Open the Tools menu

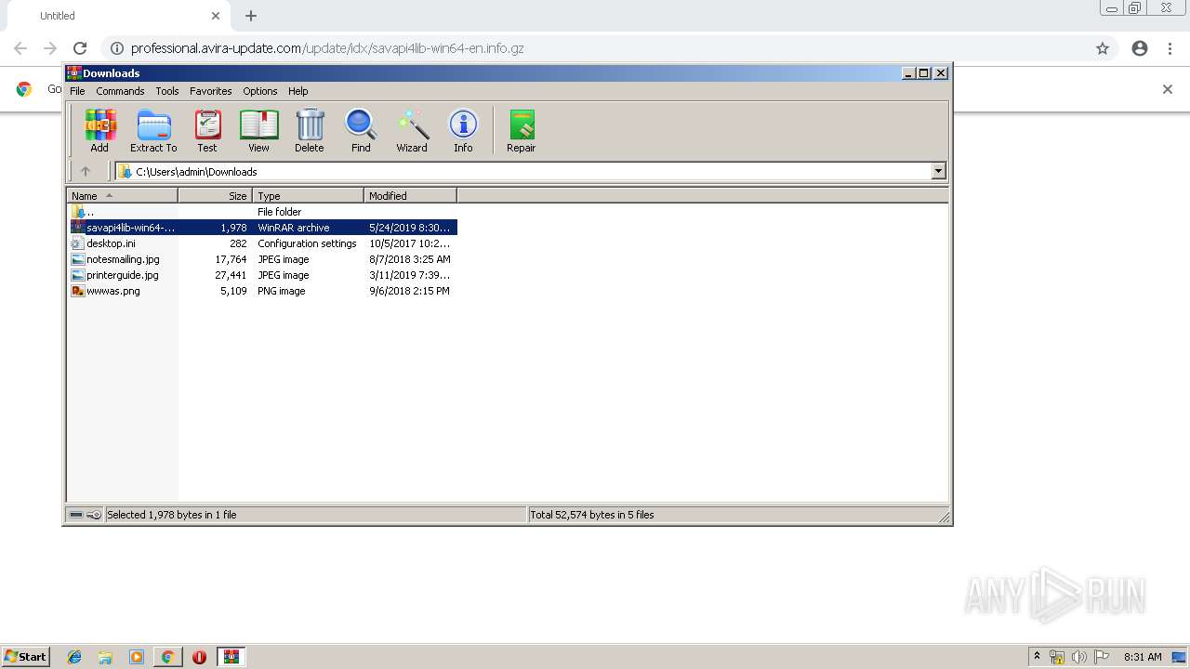tap(167, 91)
